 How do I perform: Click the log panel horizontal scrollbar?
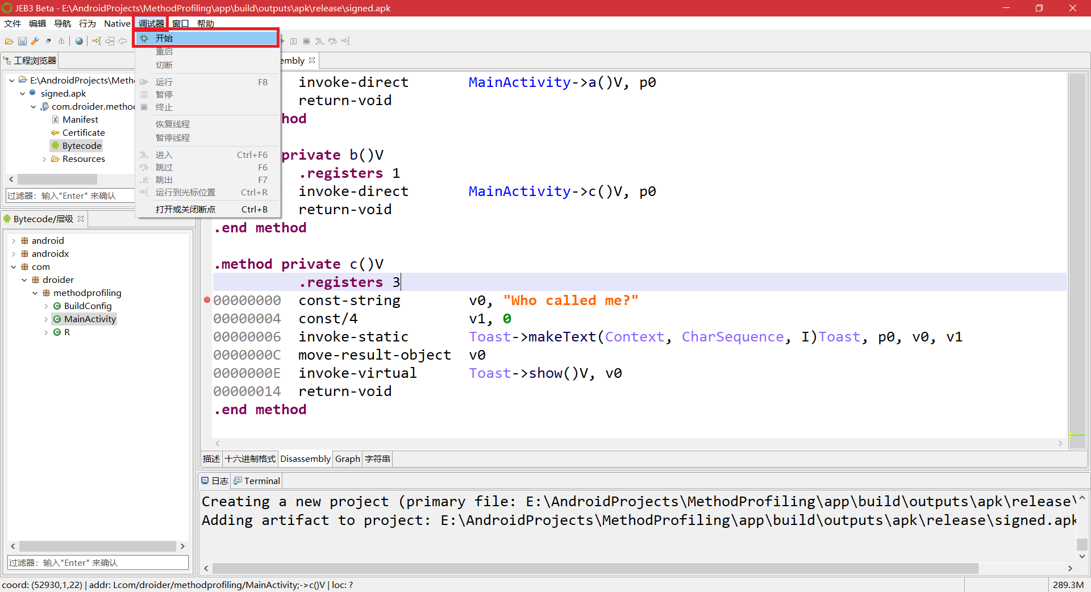point(595,568)
